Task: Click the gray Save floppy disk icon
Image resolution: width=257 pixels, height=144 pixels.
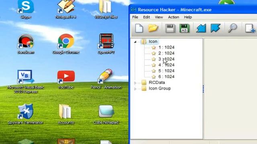Action: coord(170,28)
